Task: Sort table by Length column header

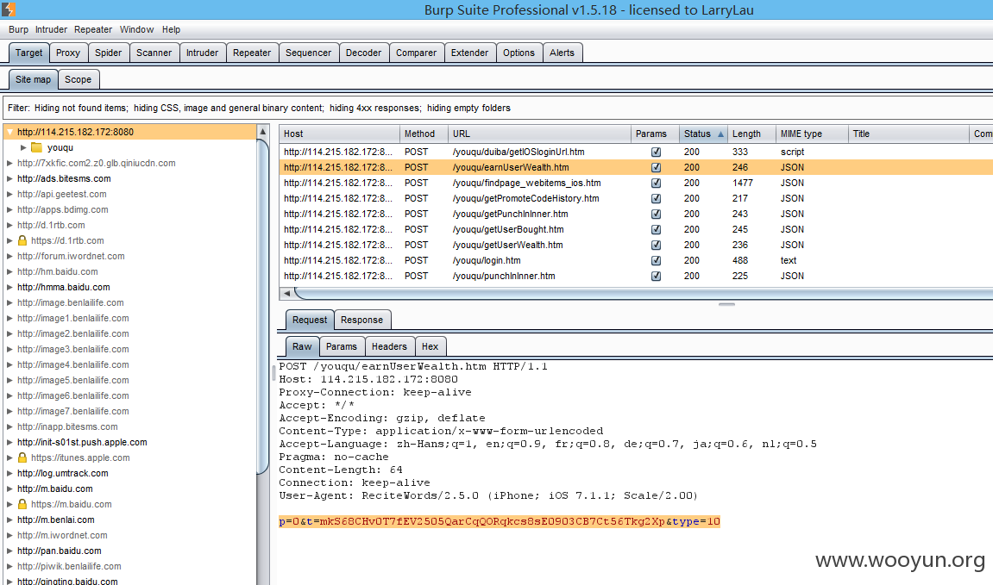Action: [751, 134]
